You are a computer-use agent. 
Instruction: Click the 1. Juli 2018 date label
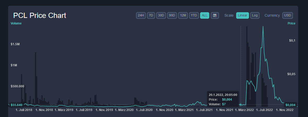pyautogui.click(x=24, y=110)
